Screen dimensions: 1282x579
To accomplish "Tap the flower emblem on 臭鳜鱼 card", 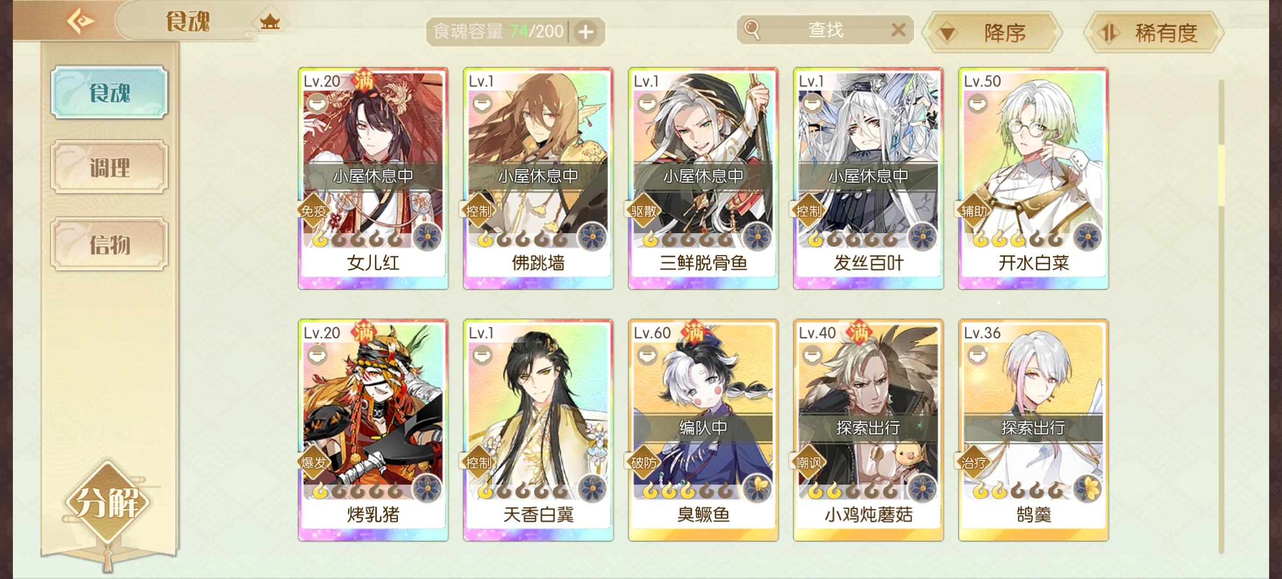I will click(x=757, y=488).
